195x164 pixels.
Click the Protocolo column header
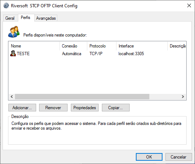click(102, 46)
